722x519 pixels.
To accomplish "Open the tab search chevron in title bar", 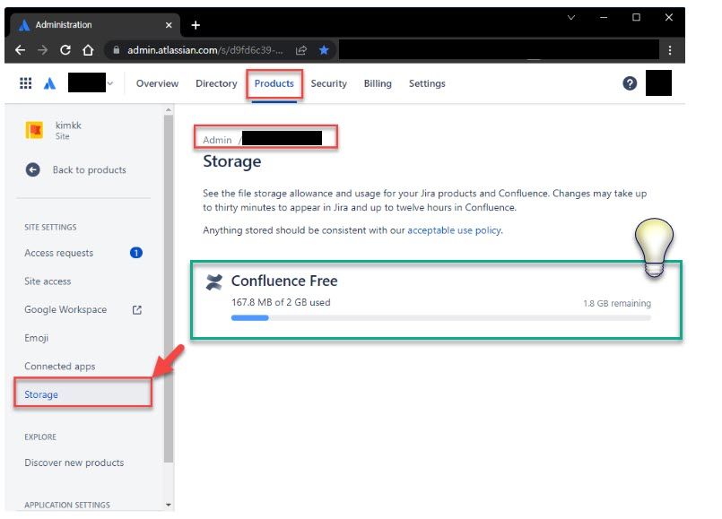I will 571,18.
